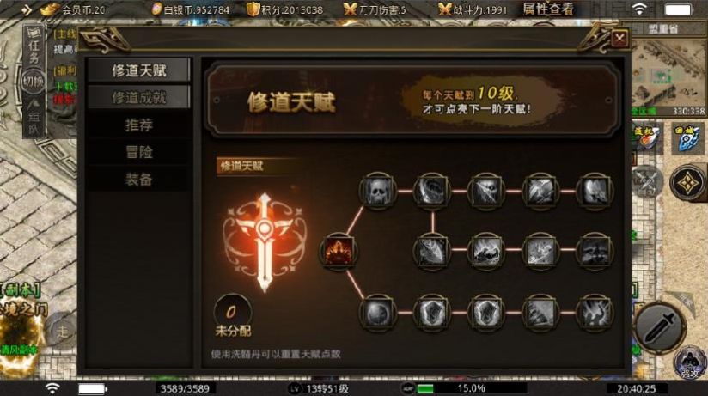Switch to 修道天赋 tab
Image resolution: width=708 pixels, height=396 pixels.
pyautogui.click(x=139, y=70)
